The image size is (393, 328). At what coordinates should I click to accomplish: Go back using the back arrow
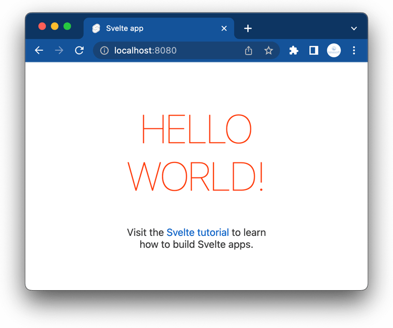[39, 50]
